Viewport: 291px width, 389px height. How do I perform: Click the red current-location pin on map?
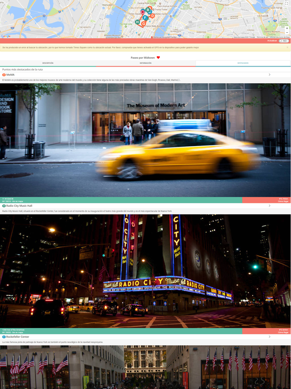click(143, 12)
